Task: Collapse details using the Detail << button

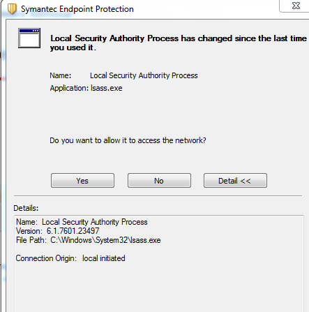Action: tap(235, 181)
